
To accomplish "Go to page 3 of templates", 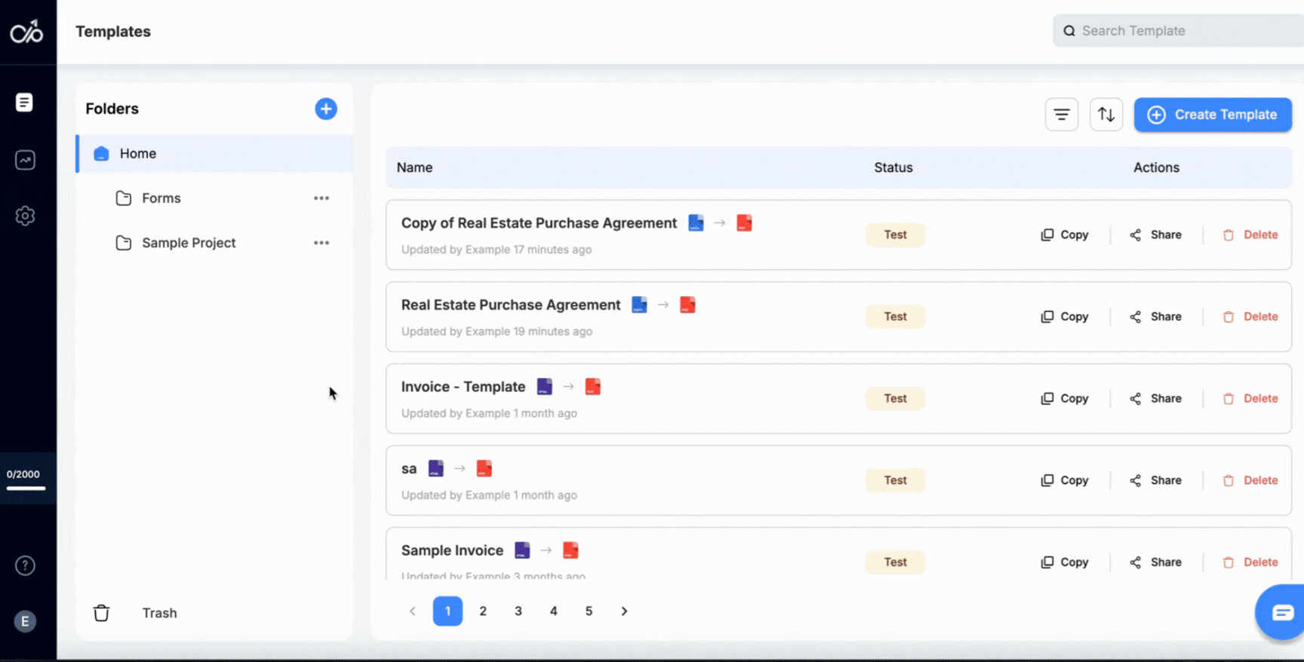I will [518, 611].
